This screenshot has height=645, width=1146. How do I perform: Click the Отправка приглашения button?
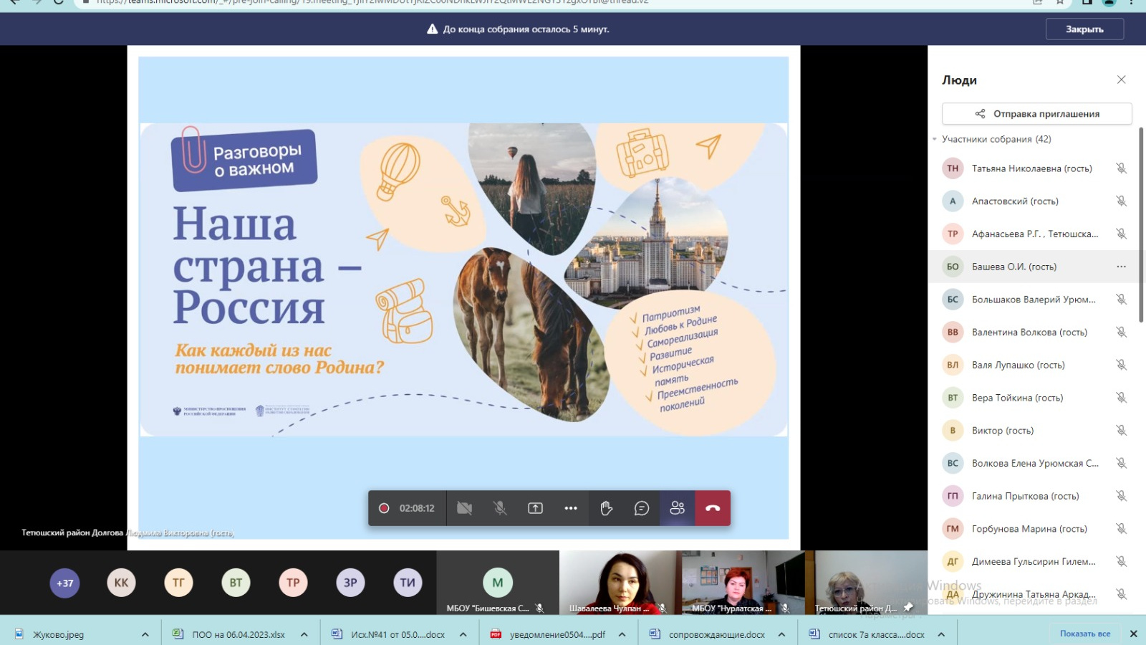[1036, 114]
